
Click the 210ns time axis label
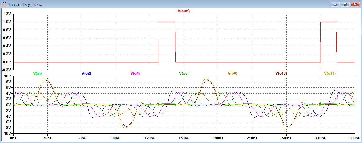tap(252, 138)
